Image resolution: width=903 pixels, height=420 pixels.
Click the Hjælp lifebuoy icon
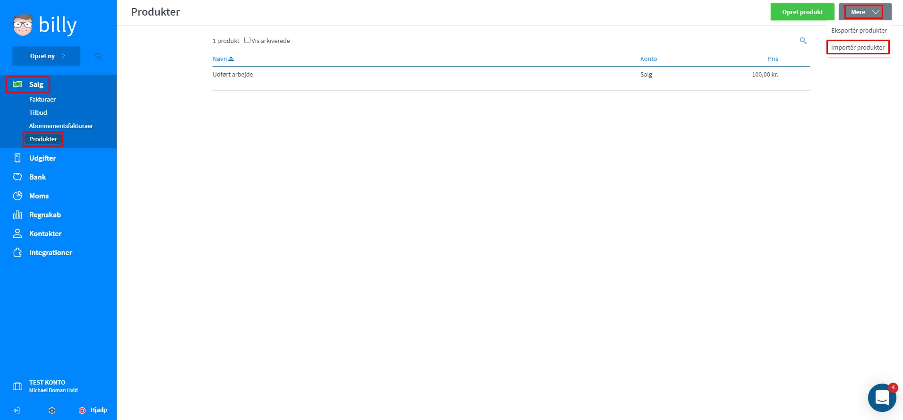[82, 411]
